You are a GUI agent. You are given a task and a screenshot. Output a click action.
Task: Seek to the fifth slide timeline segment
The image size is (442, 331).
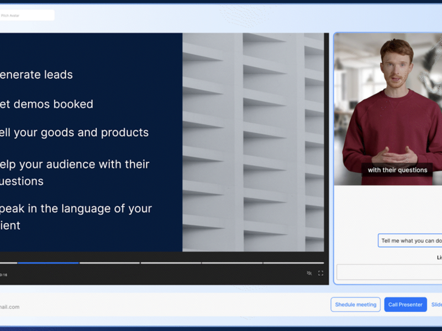coord(231,263)
